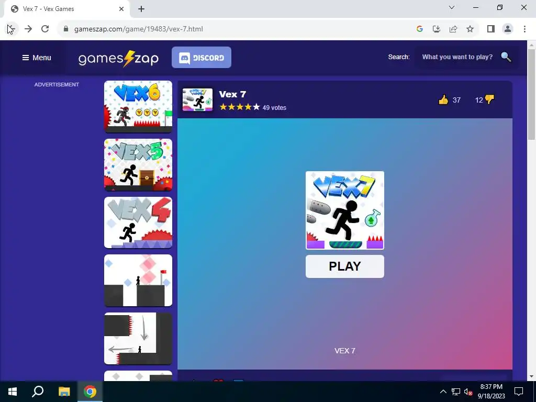Click the five-star rating for Vex 7
Image resolution: width=536 pixels, height=402 pixels.
(x=240, y=107)
